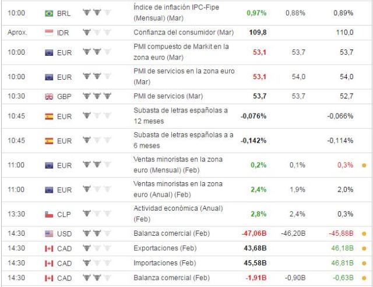
Task: Click bull importance icons in GBP row
Action: pyautogui.click(x=96, y=96)
